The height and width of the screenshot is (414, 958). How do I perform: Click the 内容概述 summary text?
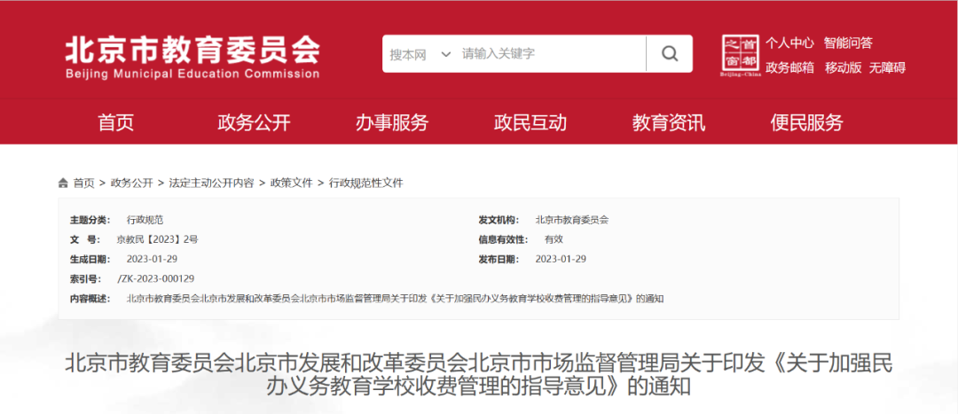click(395, 300)
